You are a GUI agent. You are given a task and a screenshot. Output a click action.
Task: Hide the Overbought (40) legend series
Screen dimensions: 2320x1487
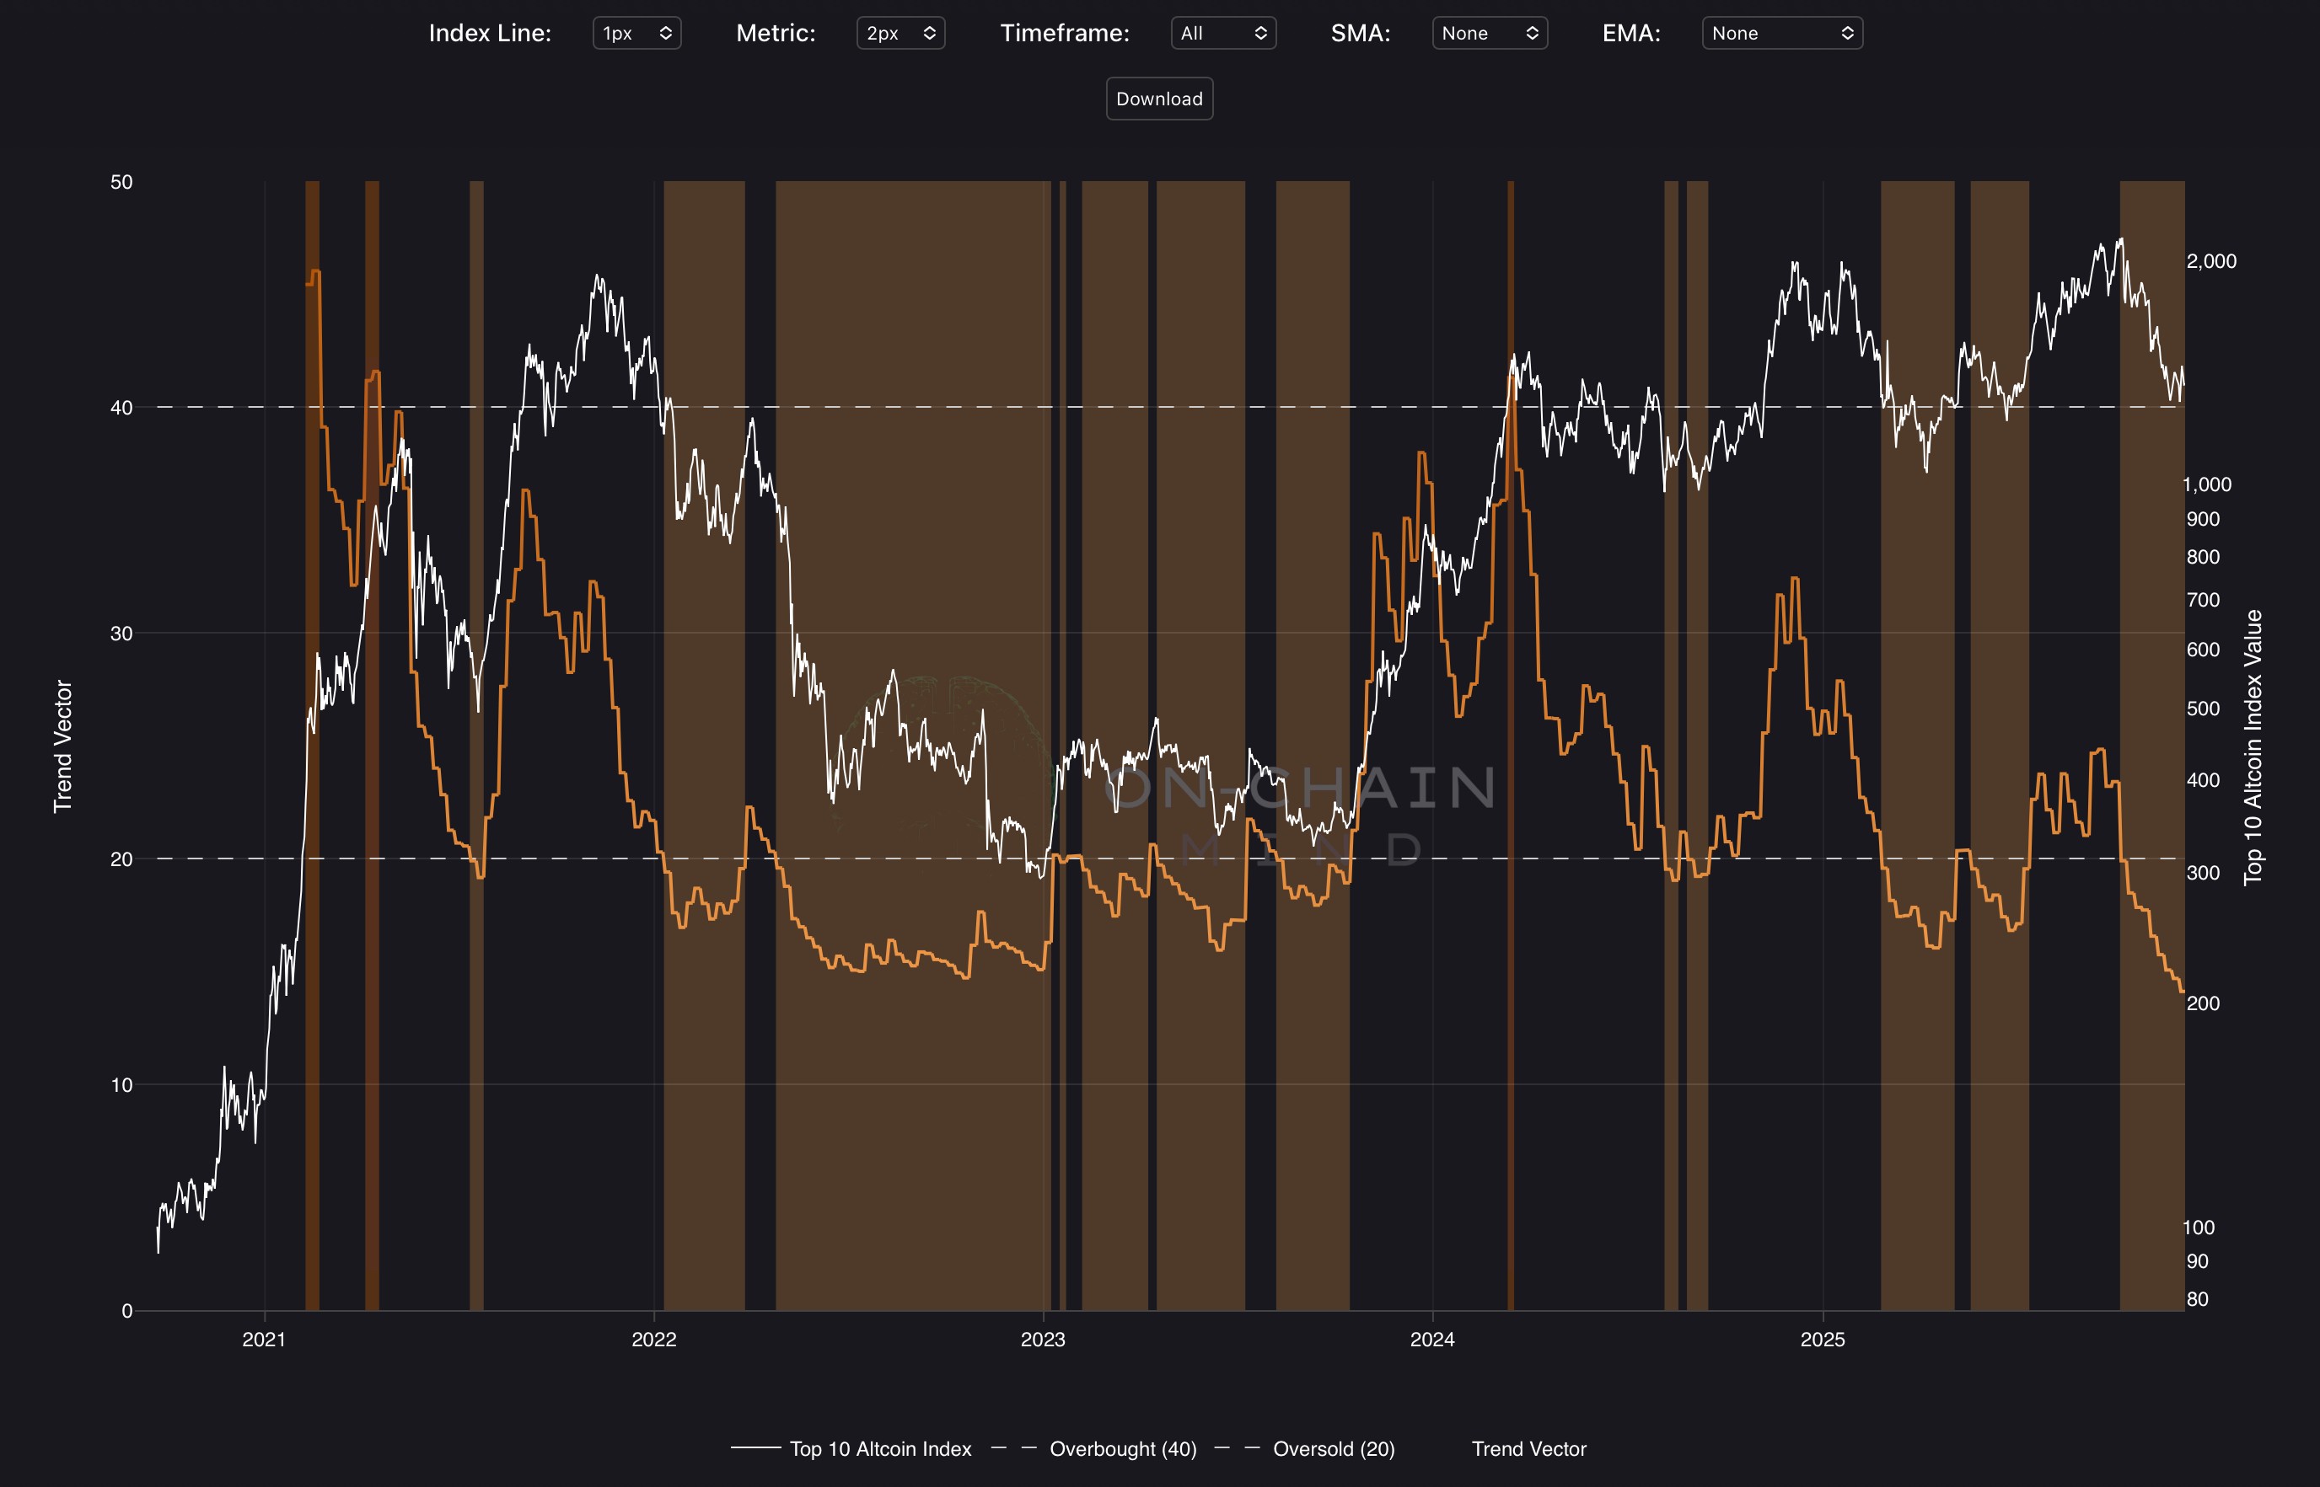click(1122, 1448)
